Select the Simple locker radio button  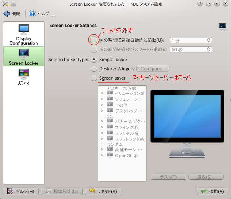point(94,59)
